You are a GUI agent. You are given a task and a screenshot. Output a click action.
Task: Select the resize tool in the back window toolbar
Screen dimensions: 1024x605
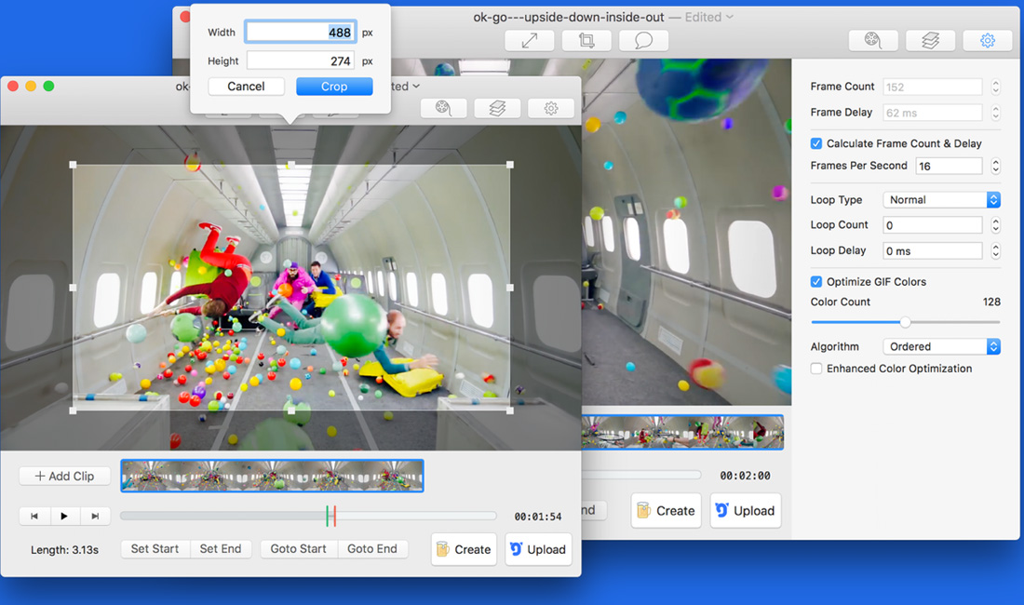[530, 41]
